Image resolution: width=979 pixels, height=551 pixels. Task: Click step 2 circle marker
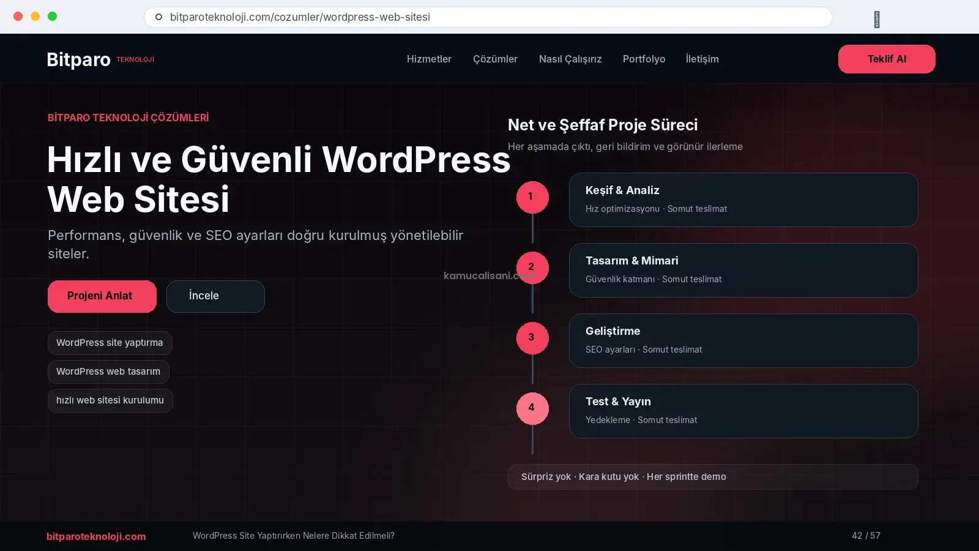pyautogui.click(x=532, y=268)
